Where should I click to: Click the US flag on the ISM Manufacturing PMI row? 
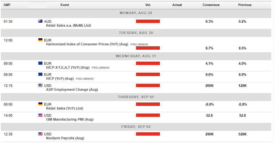[x=40, y=115]
